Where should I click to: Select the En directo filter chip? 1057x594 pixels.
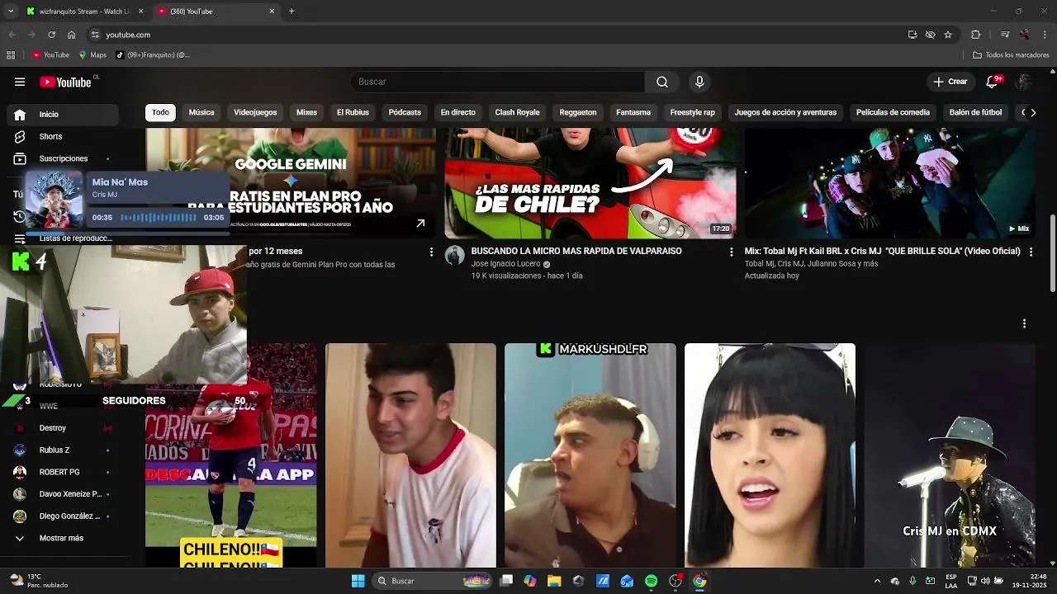[458, 112]
